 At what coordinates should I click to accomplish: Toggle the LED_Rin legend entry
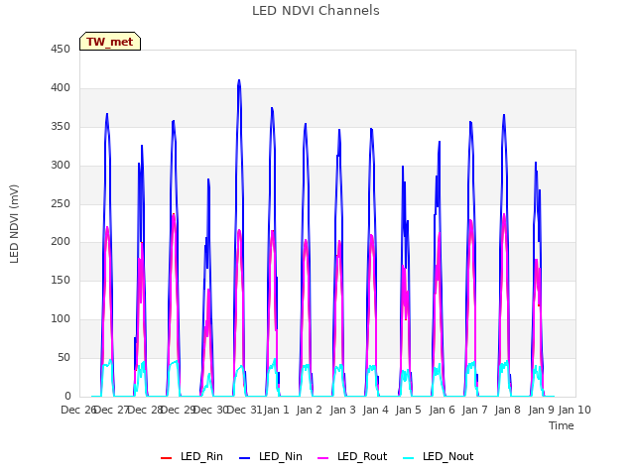click(x=191, y=457)
